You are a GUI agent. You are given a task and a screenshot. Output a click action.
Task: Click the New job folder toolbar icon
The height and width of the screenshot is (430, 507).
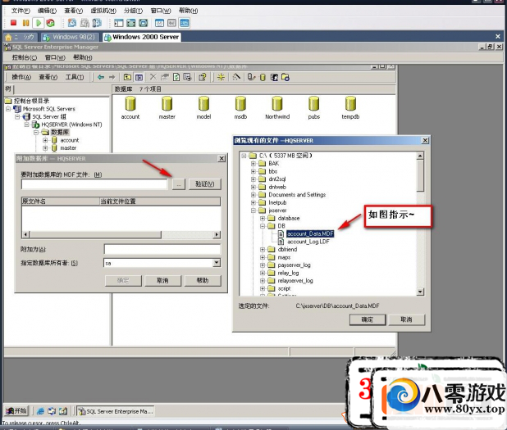click(285, 77)
